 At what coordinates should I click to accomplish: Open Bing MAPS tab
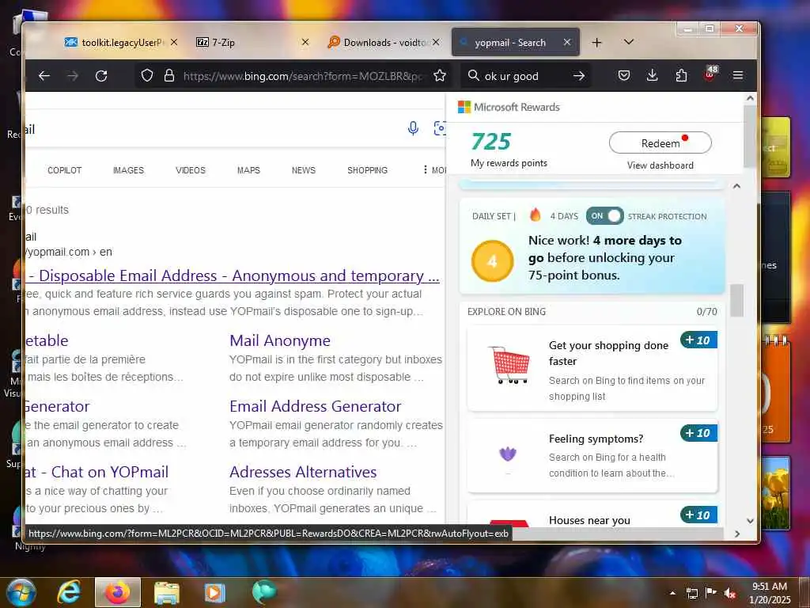click(x=248, y=170)
